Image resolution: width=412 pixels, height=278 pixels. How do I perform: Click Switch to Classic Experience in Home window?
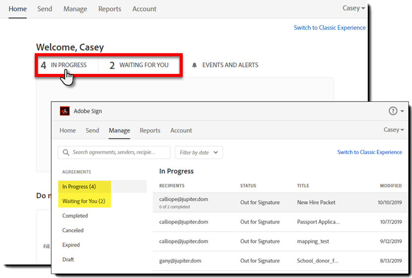330,28
